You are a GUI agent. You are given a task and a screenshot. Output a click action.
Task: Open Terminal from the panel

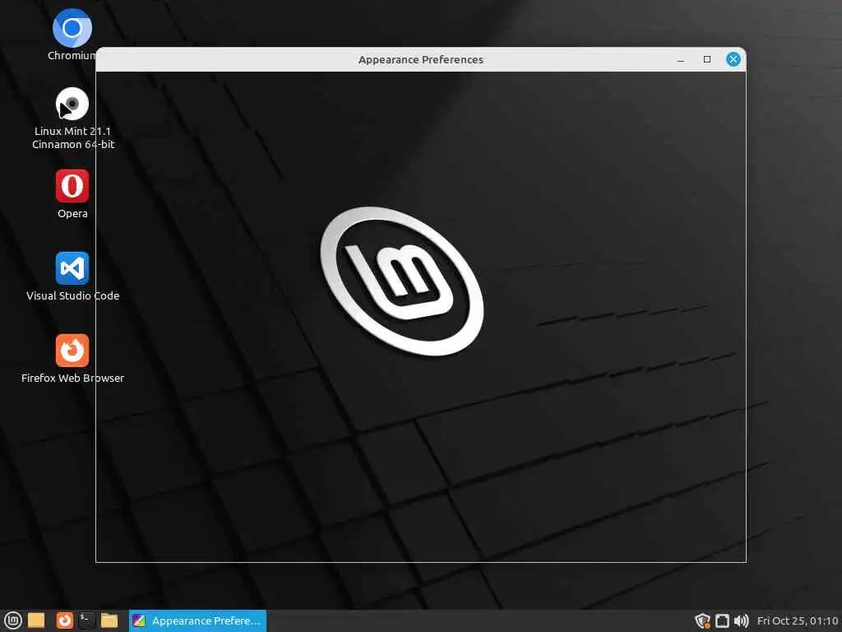(86, 620)
